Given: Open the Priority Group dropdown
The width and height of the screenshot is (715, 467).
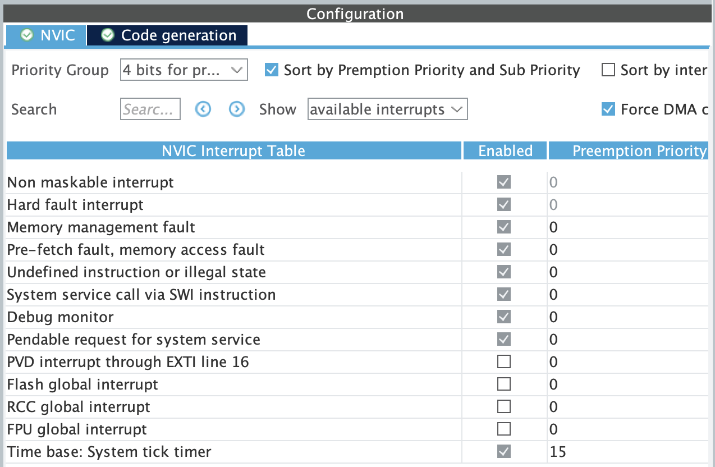Looking at the screenshot, I should click(x=184, y=70).
